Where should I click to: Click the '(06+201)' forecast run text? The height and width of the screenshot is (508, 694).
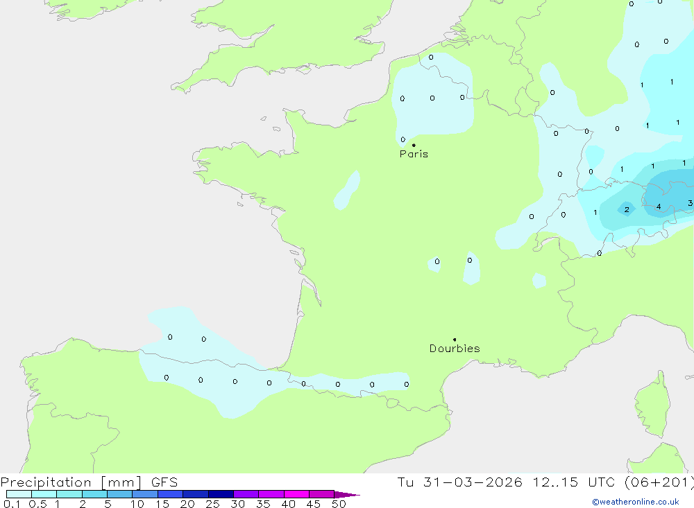659,482
